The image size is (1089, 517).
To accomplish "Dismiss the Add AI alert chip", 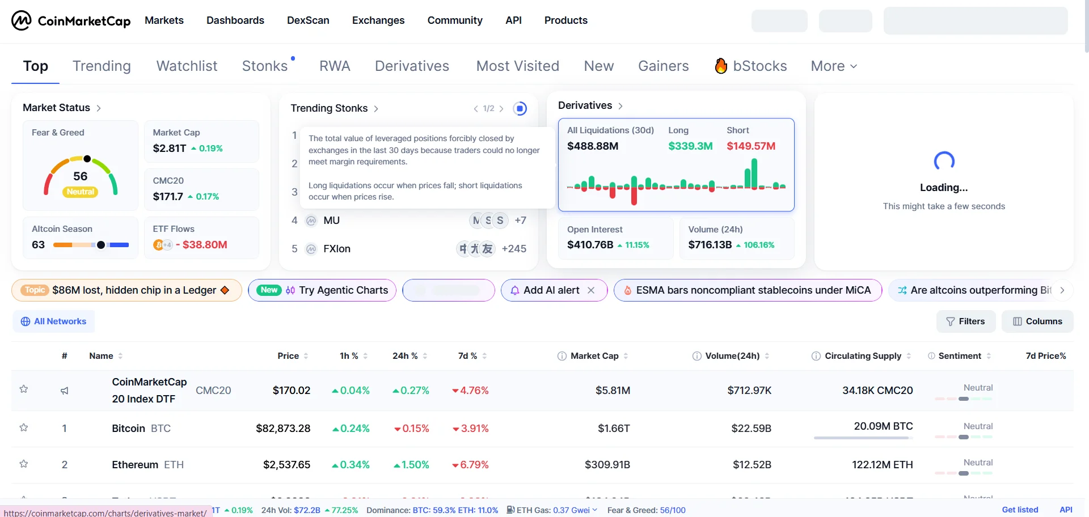I will [x=591, y=290].
